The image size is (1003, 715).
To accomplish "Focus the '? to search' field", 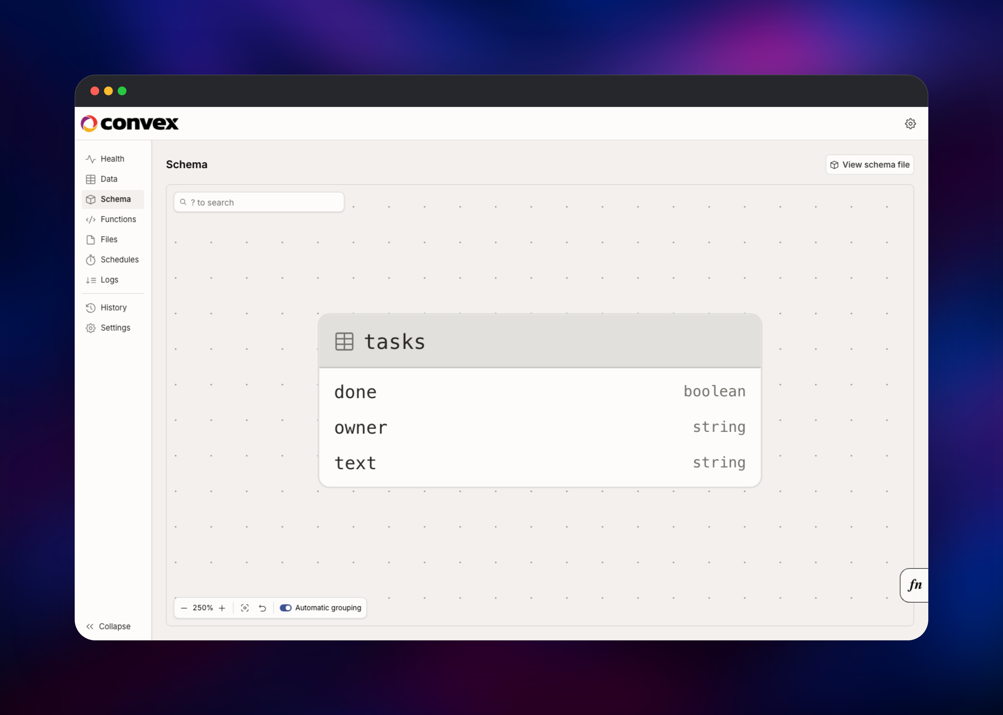I will click(x=259, y=202).
